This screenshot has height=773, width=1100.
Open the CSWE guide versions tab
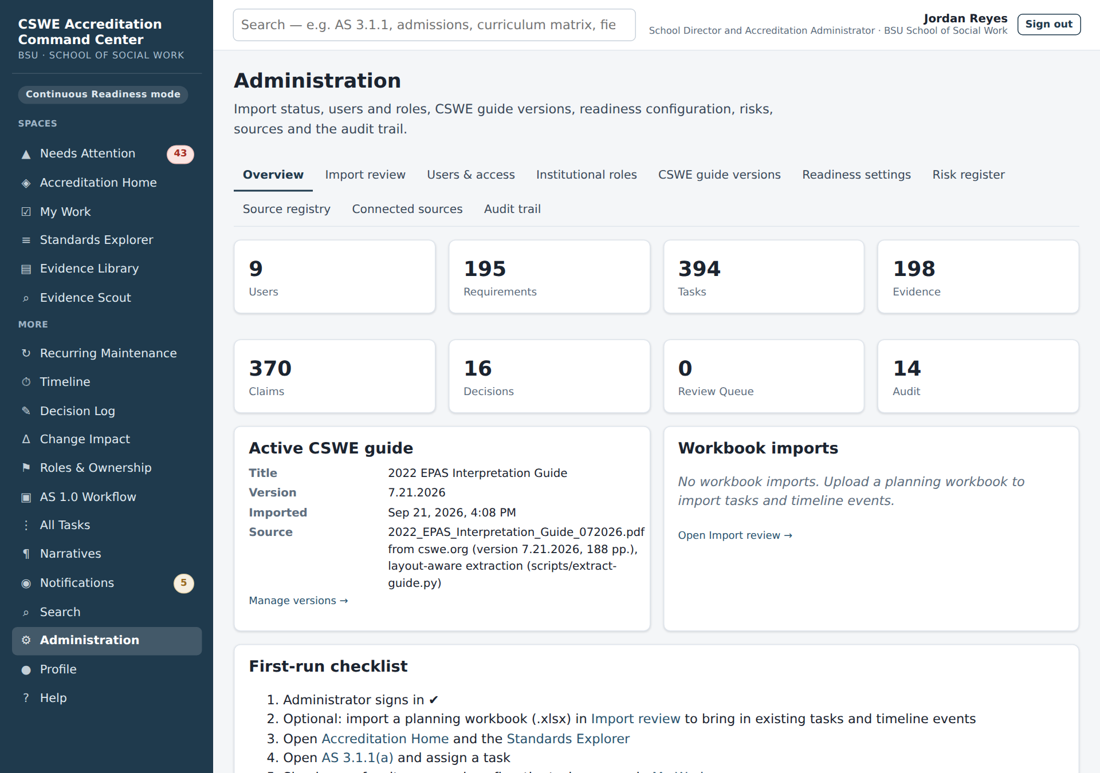tap(719, 175)
